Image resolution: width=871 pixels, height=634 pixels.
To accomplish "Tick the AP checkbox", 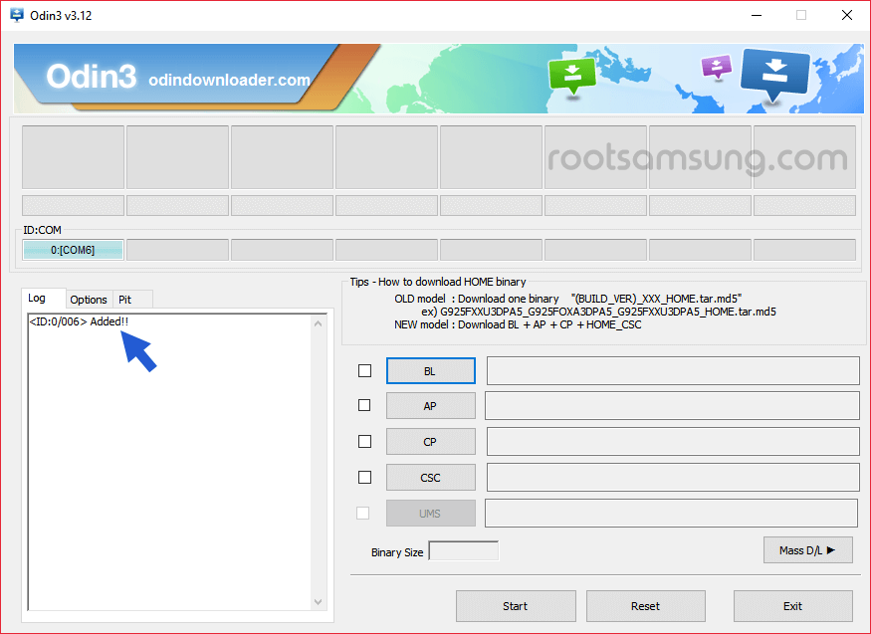I will [x=364, y=405].
